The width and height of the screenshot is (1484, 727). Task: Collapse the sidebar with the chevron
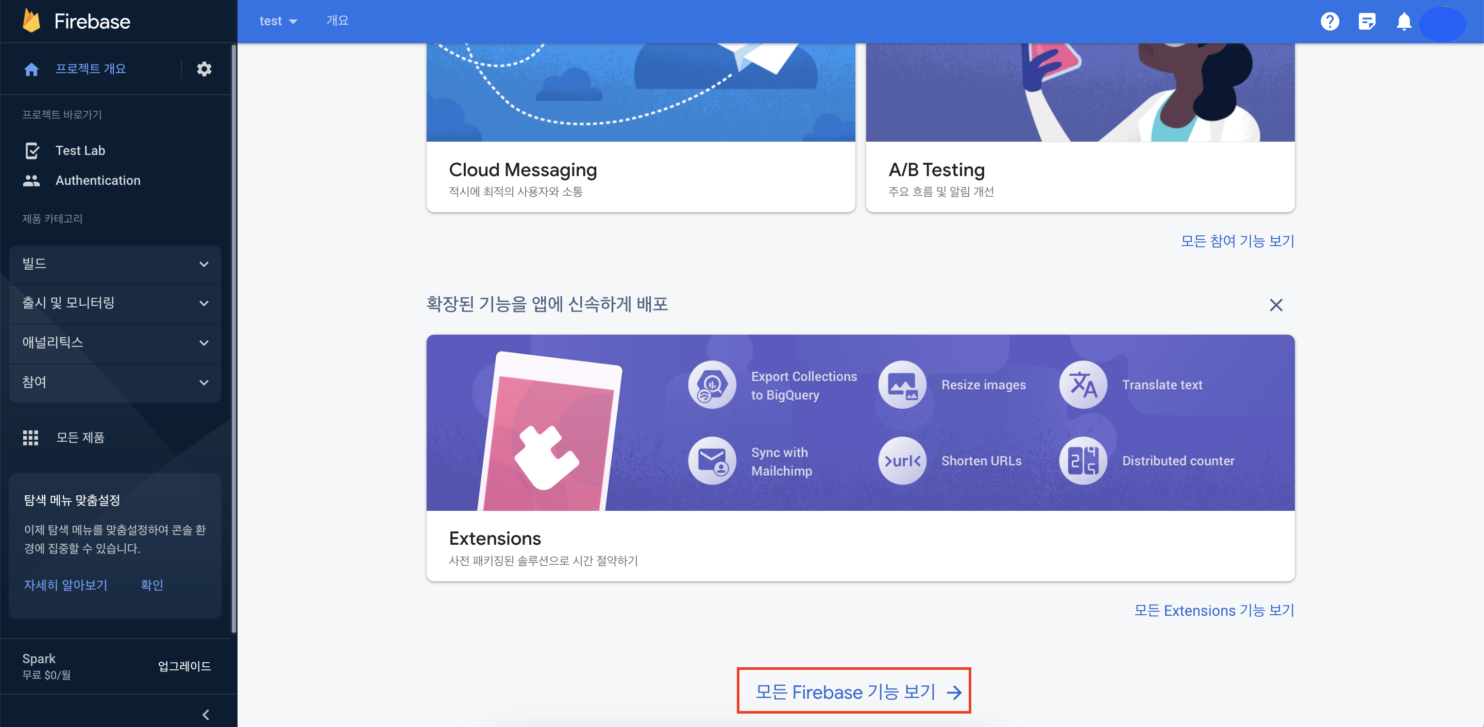point(206,715)
